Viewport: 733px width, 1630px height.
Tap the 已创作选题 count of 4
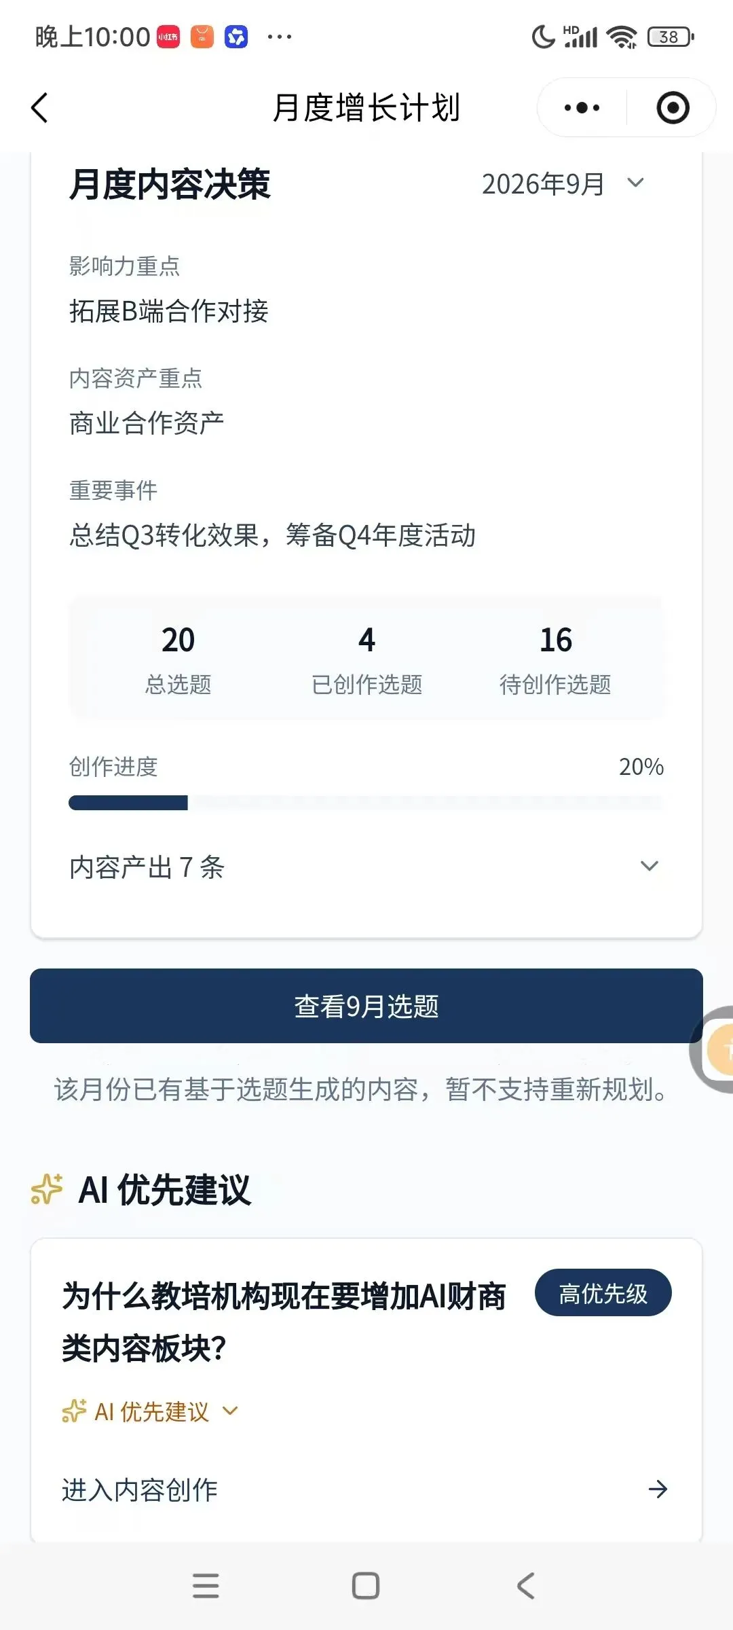pyautogui.click(x=366, y=640)
